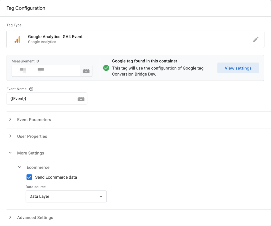Click the Event Parameters heading text
This screenshot has height=226, width=271.
(x=34, y=119)
